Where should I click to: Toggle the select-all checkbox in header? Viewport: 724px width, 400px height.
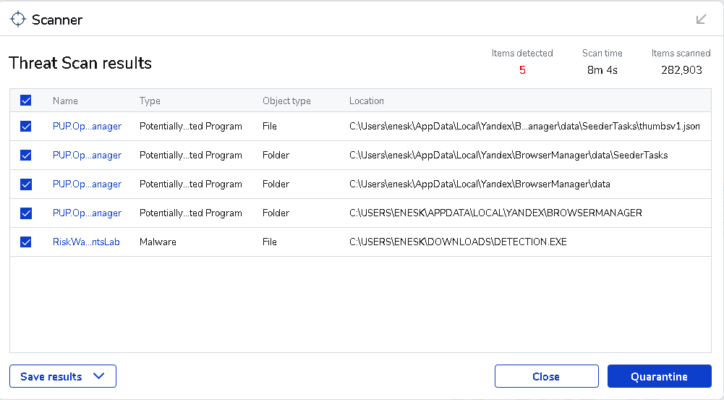[x=26, y=101]
